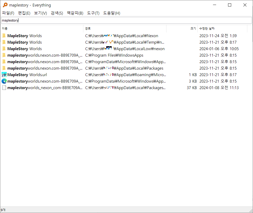Select folder icon of row with path Program Files\WindowsApps
The image size is (253, 213).
coord(4,55)
